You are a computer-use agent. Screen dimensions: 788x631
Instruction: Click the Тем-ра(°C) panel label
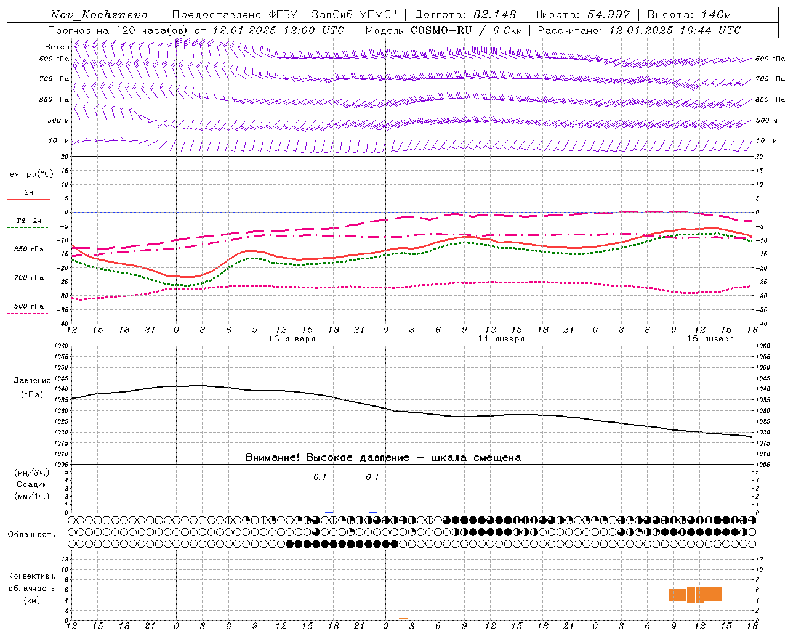point(29,174)
